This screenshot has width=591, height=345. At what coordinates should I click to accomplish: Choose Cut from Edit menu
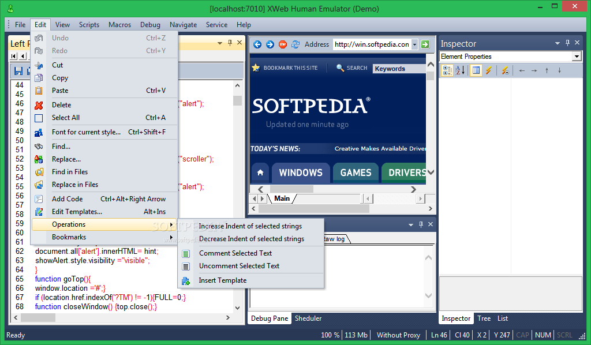pyautogui.click(x=104, y=65)
